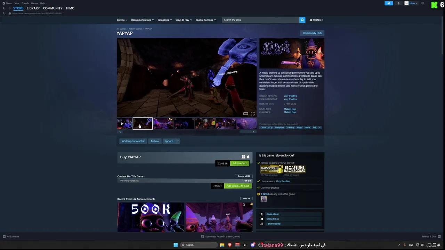Screen dimensions: 445x250
Task: Click the Add a Game plus icon
Action: pyautogui.click(x=4, y=236)
